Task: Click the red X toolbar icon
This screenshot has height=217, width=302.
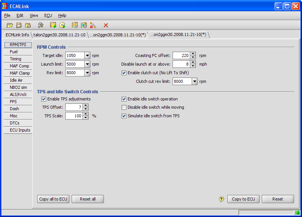Action: pyautogui.click(x=106, y=25)
